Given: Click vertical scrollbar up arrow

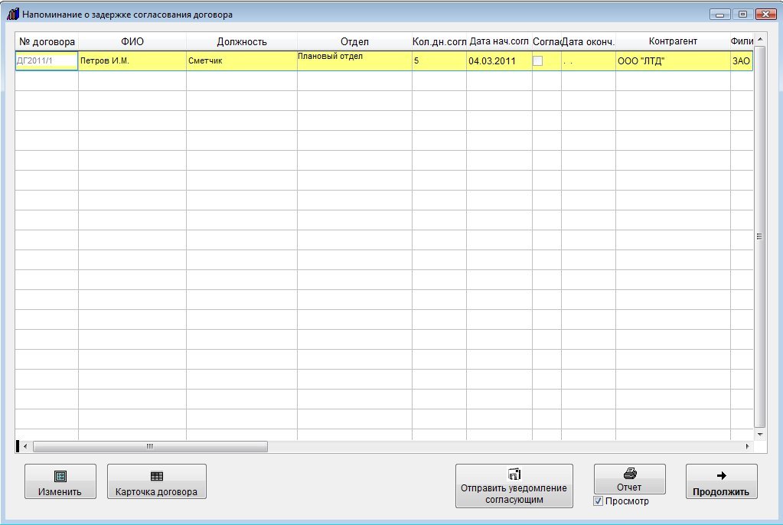Looking at the screenshot, I should tap(760, 39).
